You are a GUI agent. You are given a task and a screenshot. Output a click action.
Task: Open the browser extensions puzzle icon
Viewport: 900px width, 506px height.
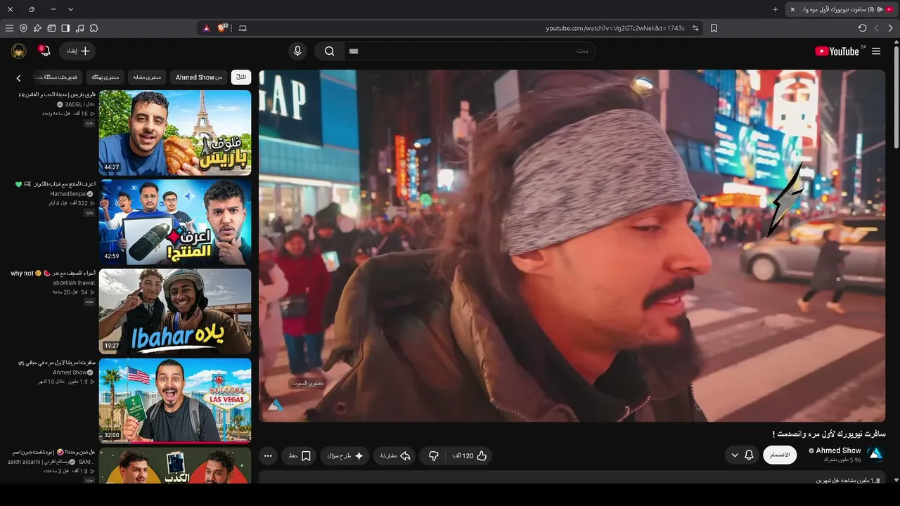coord(94,28)
